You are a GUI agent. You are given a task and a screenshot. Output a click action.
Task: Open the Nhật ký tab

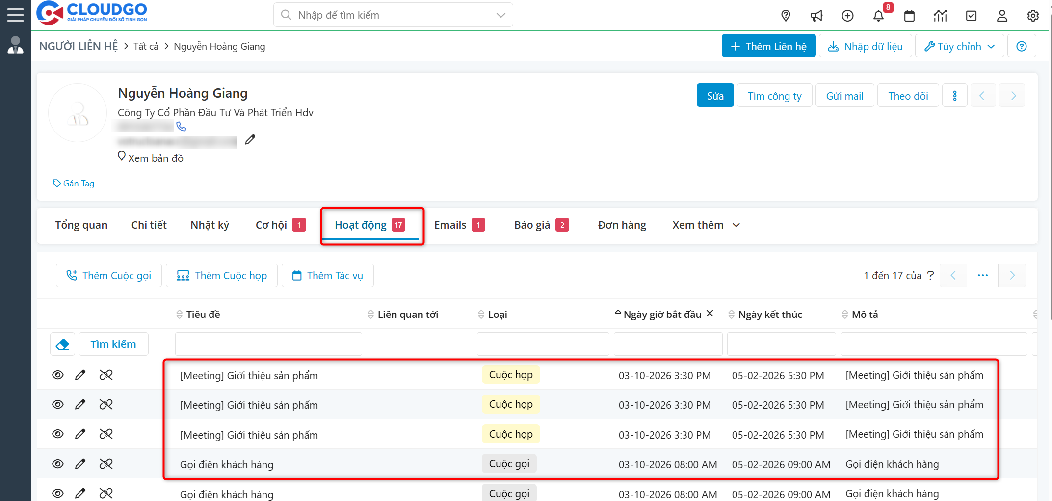[210, 225]
